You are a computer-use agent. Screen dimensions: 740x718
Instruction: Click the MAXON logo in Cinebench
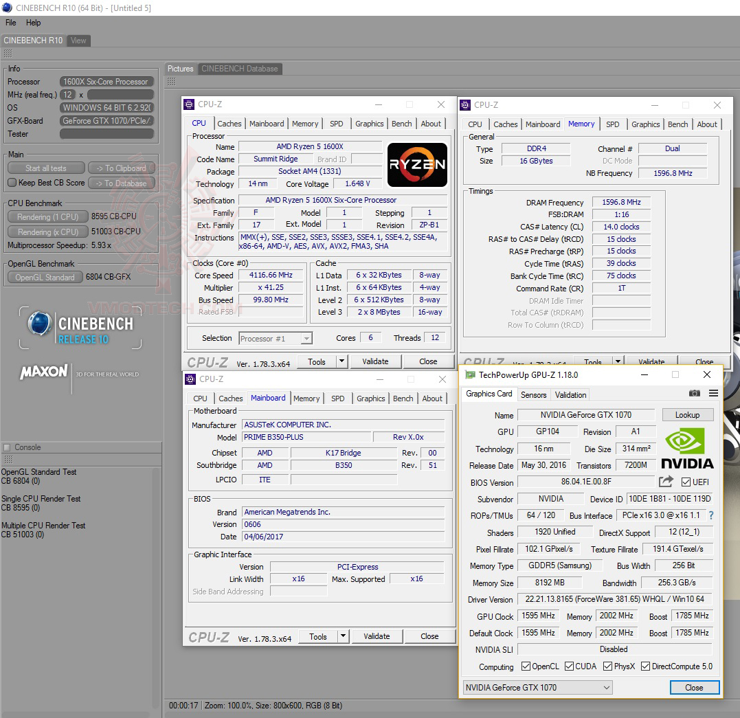coord(43,371)
